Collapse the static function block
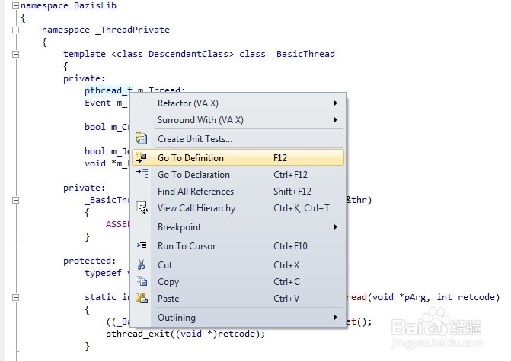Image resolution: width=511 pixels, height=361 pixels. click(15, 298)
